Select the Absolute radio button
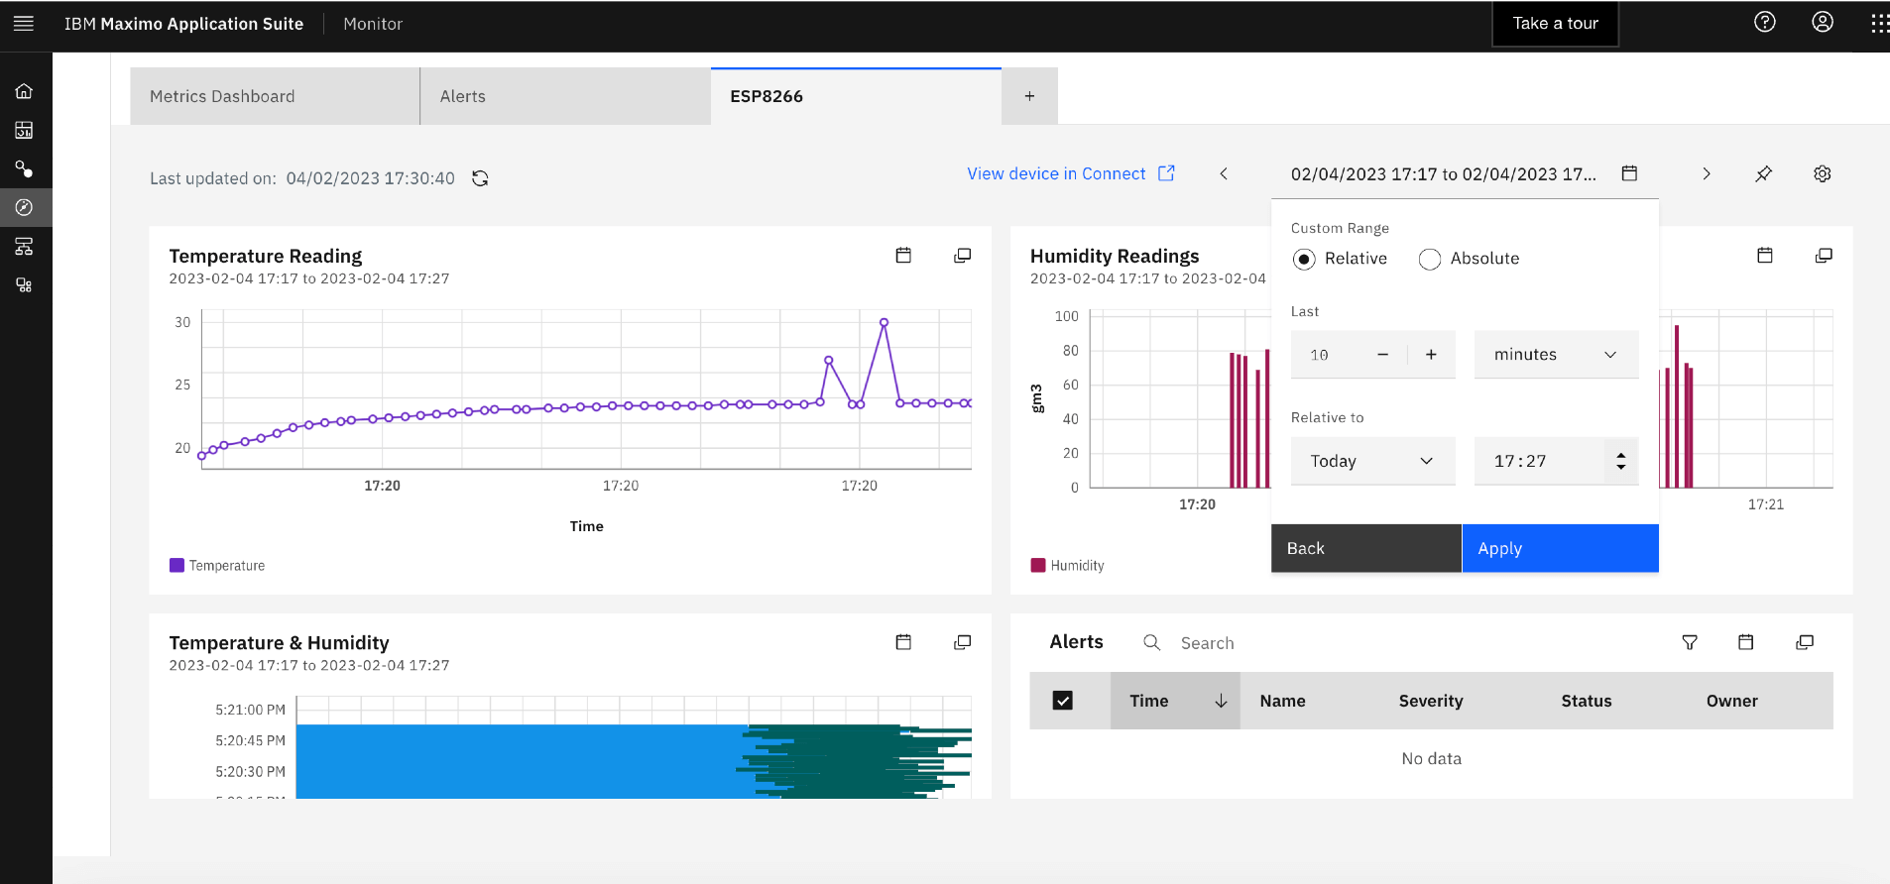1890x884 pixels. point(1430,259)
